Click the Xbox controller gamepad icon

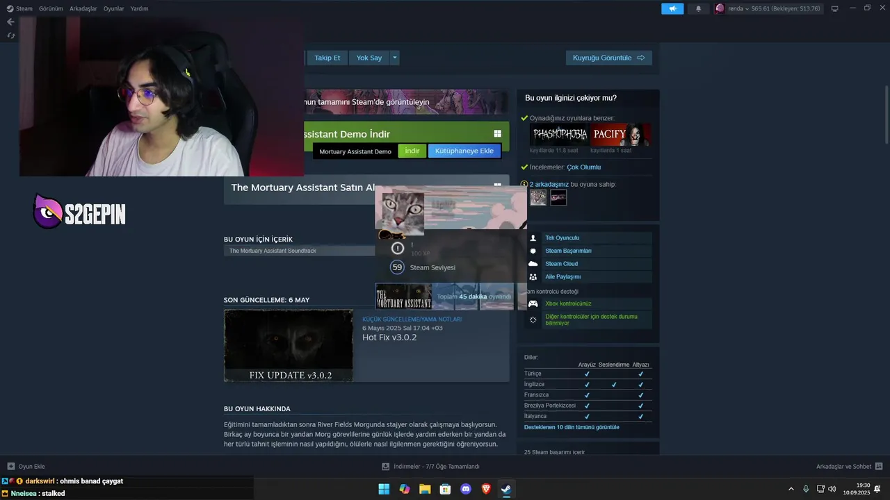coord(533,303)
